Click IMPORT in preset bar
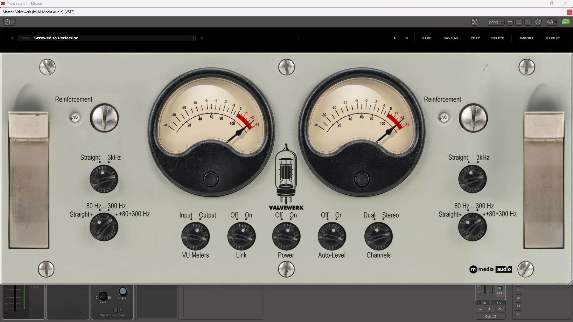Image resolution: width=573 pixels, height=322 pixels. (526, 38)
